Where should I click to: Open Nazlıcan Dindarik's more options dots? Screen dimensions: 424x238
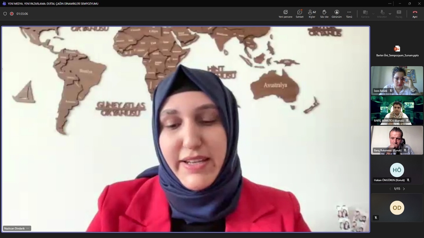pos(28,228)
